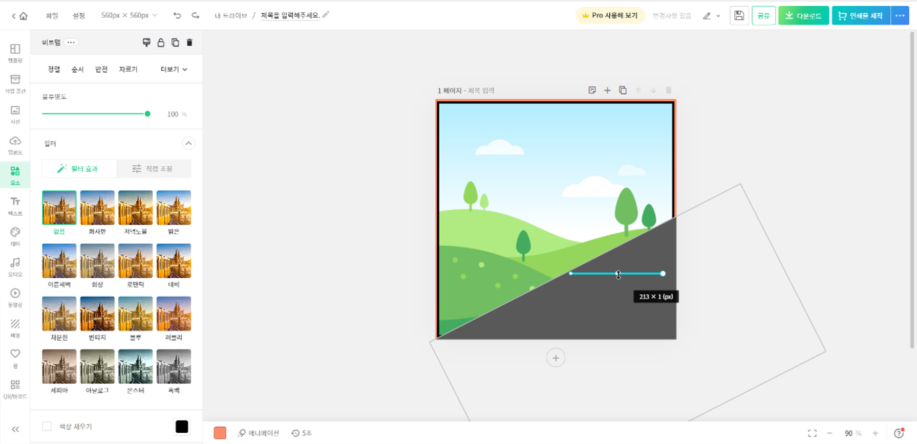Open the black fill color swatch

point(182,427)
